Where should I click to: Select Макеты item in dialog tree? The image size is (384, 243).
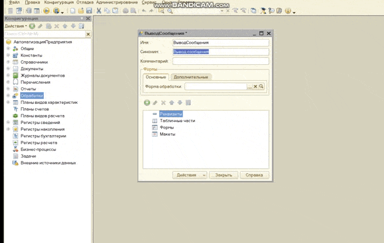point(168,134)
